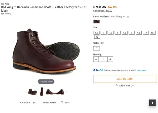
Task: Show next thumbnails with right chevron
Action: click(x=66, y=92)
